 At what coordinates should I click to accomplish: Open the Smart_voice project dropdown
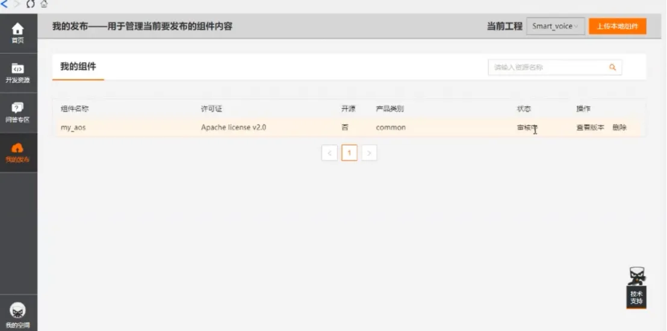click(556, 26)
